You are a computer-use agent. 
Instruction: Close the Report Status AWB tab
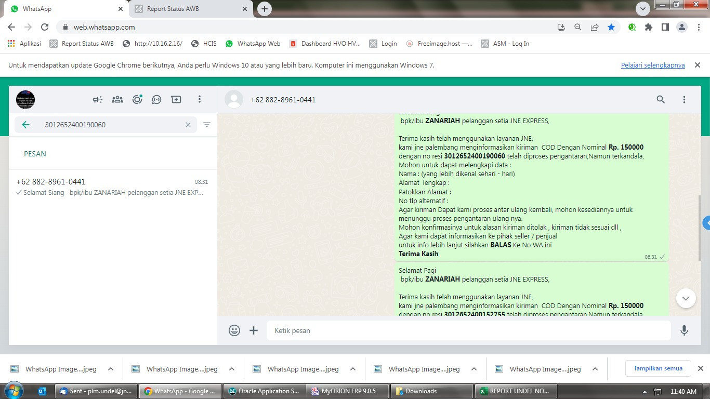pos(245,9)
